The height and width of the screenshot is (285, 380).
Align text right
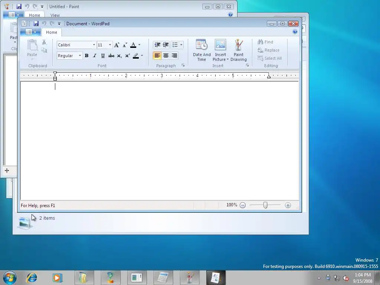tap(174, 56)
